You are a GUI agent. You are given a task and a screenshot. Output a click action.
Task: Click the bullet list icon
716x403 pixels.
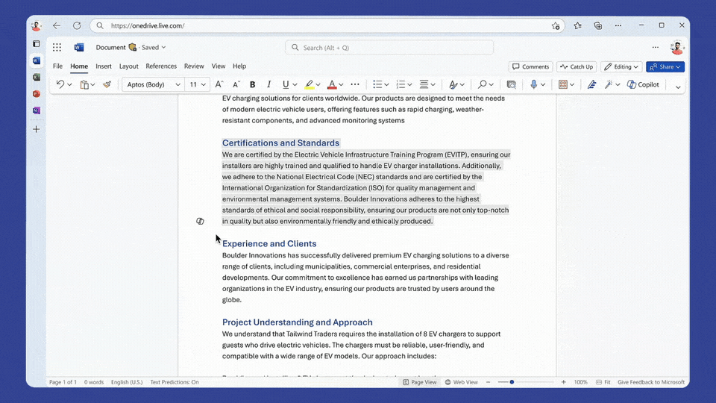coord(377,85)
